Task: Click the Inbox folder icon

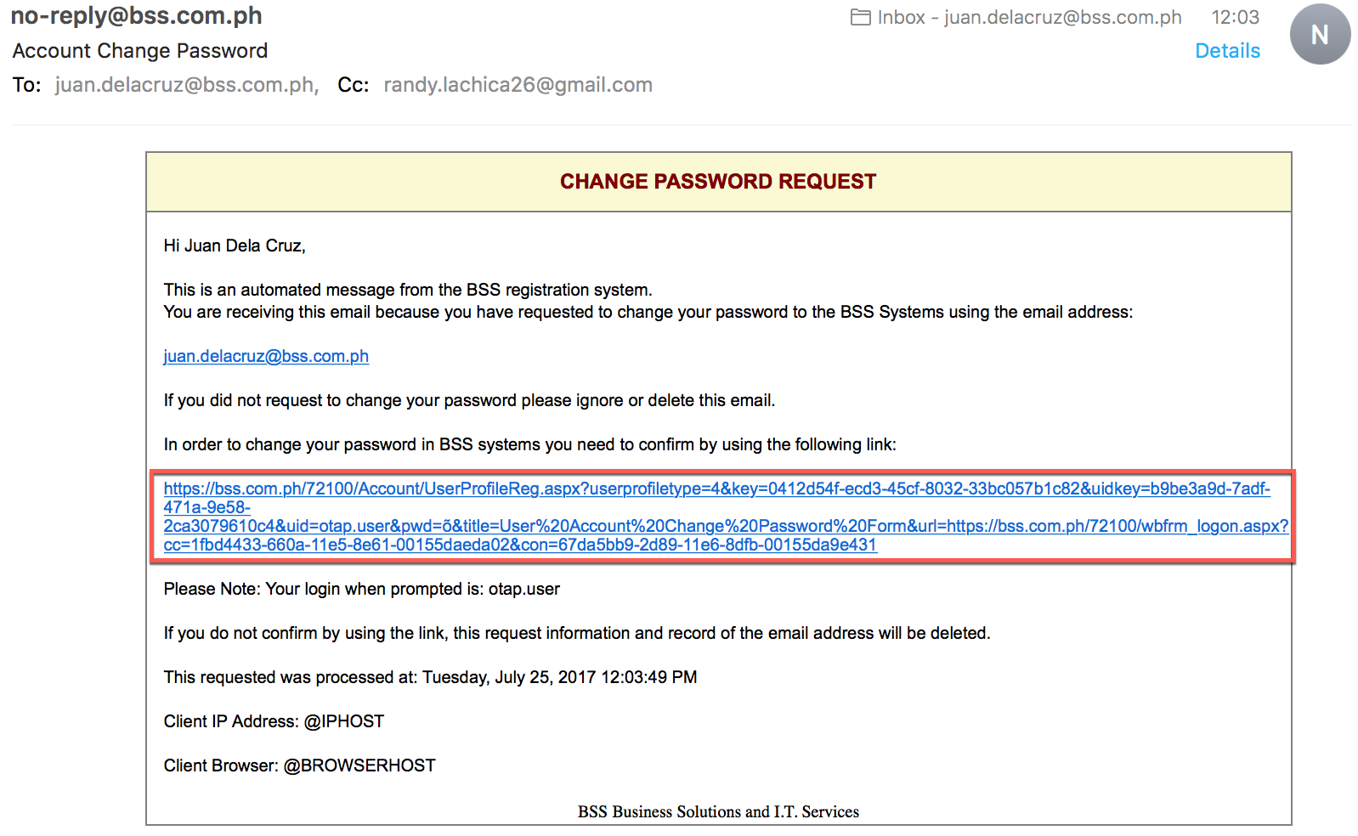Action: pyautogui.click(x=860, y=17)
